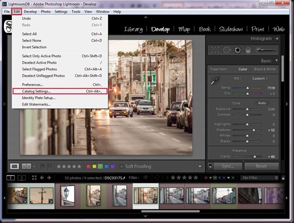Open the Before/After view options arrow

[x=34, y=167]
